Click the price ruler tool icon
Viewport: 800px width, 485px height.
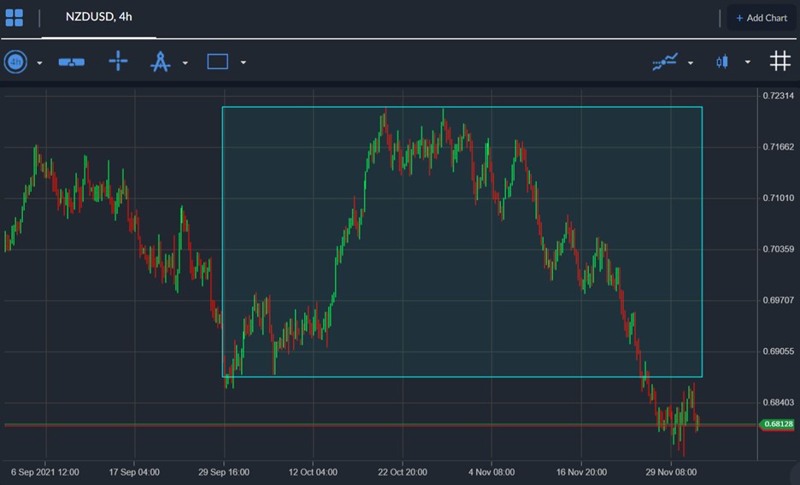tap(72, 62)
